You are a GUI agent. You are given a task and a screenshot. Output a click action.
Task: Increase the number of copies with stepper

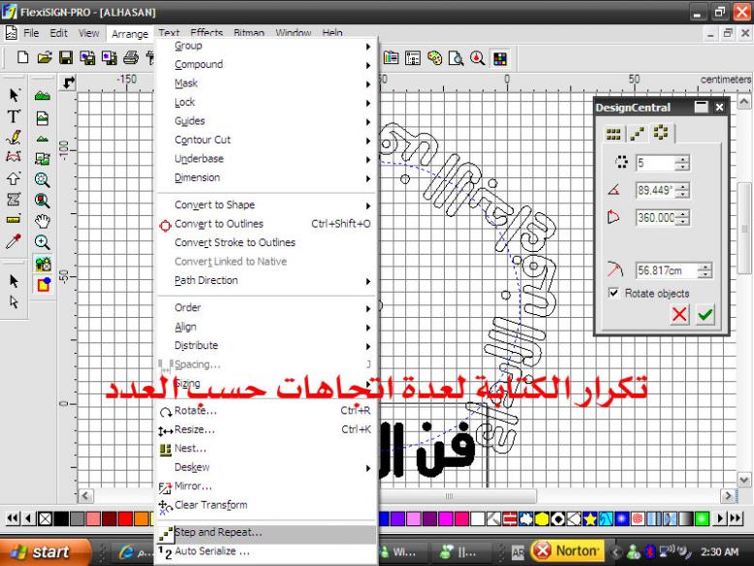point(682,161)
